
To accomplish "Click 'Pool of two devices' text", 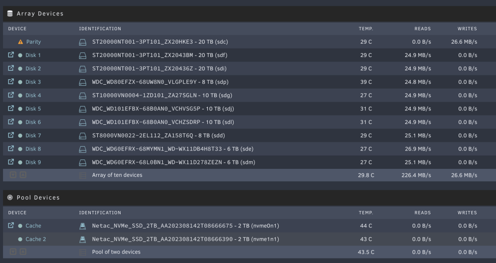I will click(x=116, y=252).
